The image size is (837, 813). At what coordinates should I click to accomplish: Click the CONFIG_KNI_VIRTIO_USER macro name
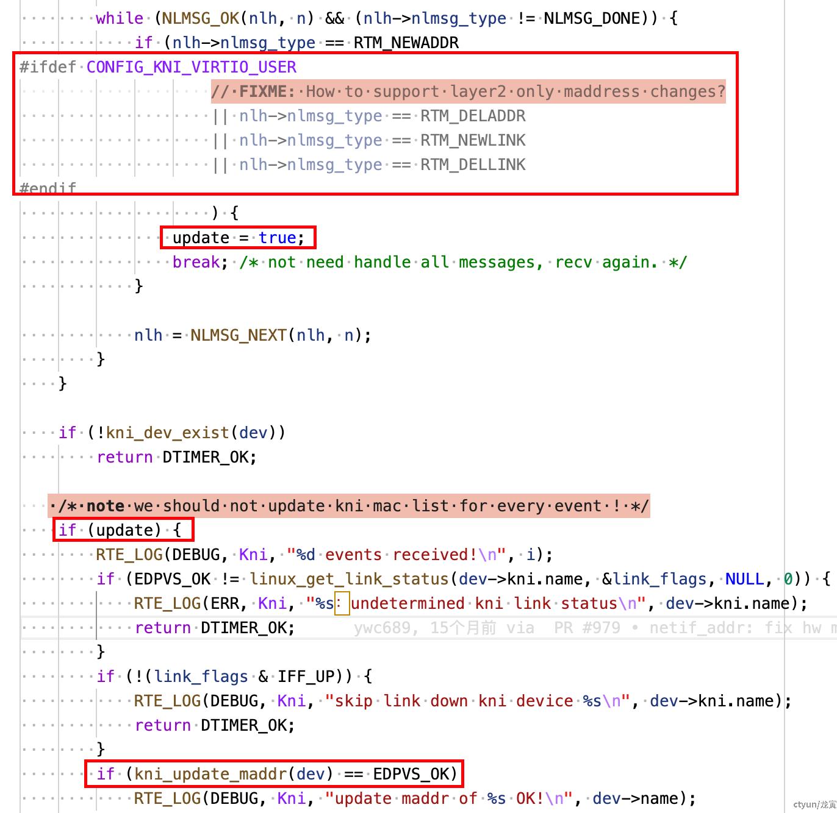tap(191, 67)
